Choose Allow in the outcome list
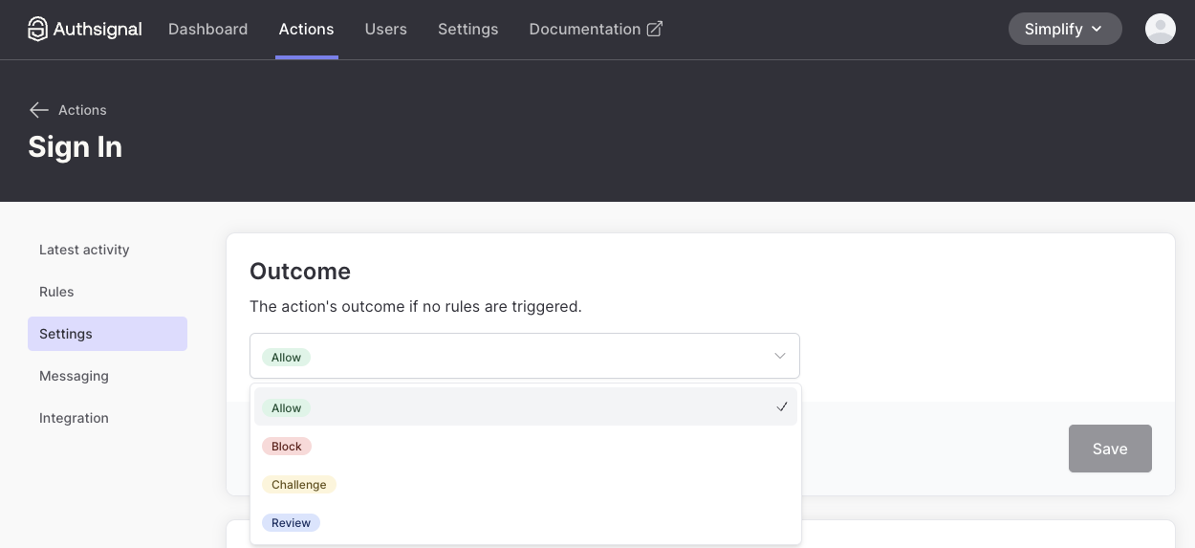Image resolution: width=1195 pixels, height=548 pixels. tap(526, 407)
